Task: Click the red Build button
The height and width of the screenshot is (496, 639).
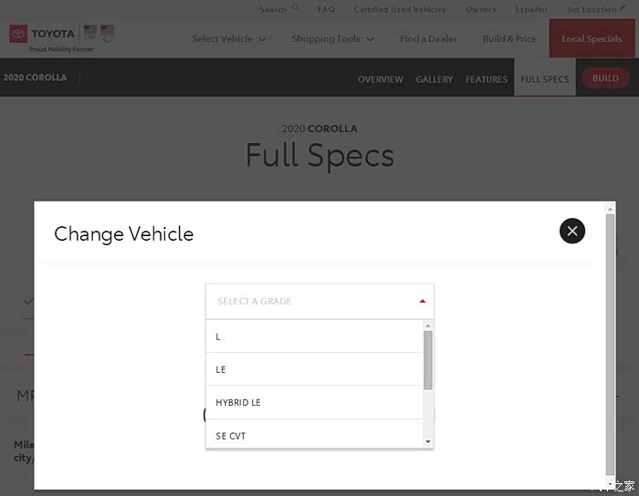Action: (605, 77)
